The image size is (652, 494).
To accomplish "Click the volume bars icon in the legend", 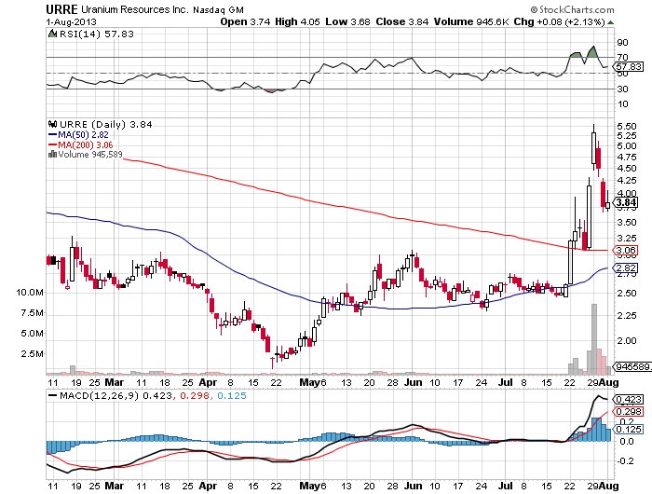I will [x=52, y=155].
